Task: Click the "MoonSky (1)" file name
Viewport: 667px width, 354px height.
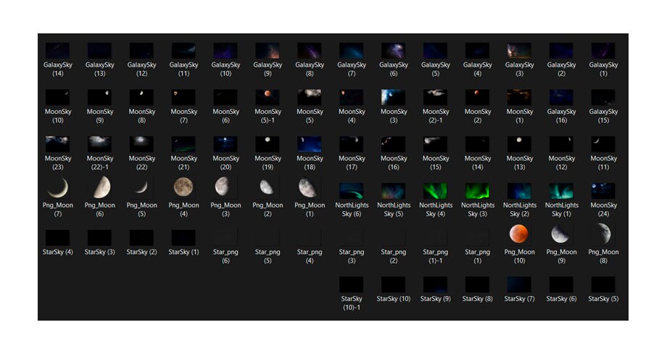Action: (519, 116)
